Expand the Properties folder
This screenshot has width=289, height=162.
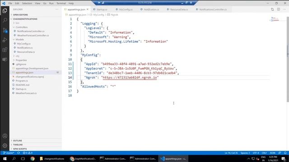click(21, 60)
